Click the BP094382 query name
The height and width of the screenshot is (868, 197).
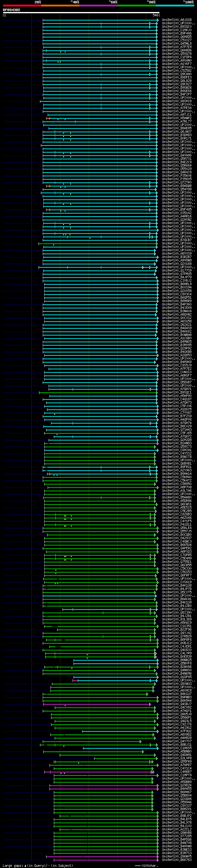(x=11, y=10)
